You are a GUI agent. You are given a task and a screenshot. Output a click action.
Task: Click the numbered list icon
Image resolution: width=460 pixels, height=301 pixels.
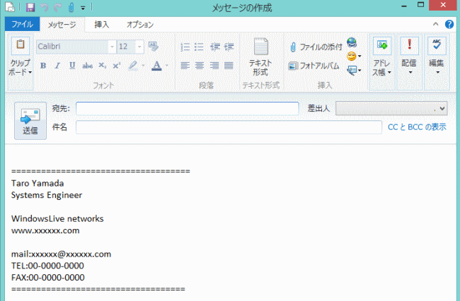(185, 47)
